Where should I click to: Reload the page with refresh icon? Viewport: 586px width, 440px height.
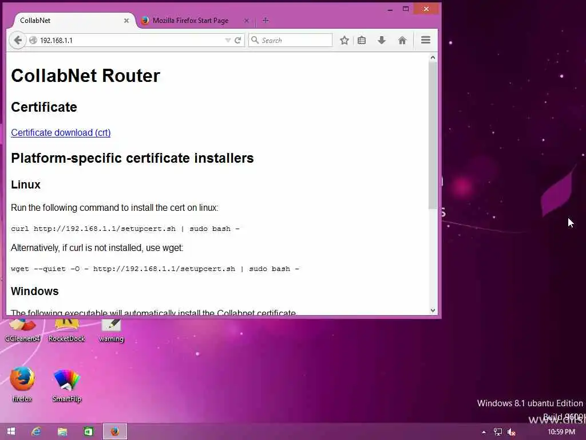[x=237, y=40]
